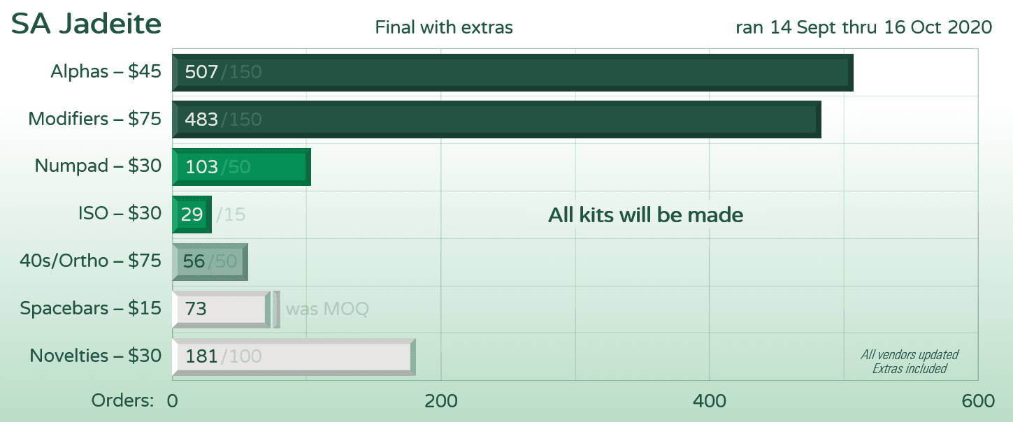
Task: Select the 'Novelties – $30' label
Action: 96,356
